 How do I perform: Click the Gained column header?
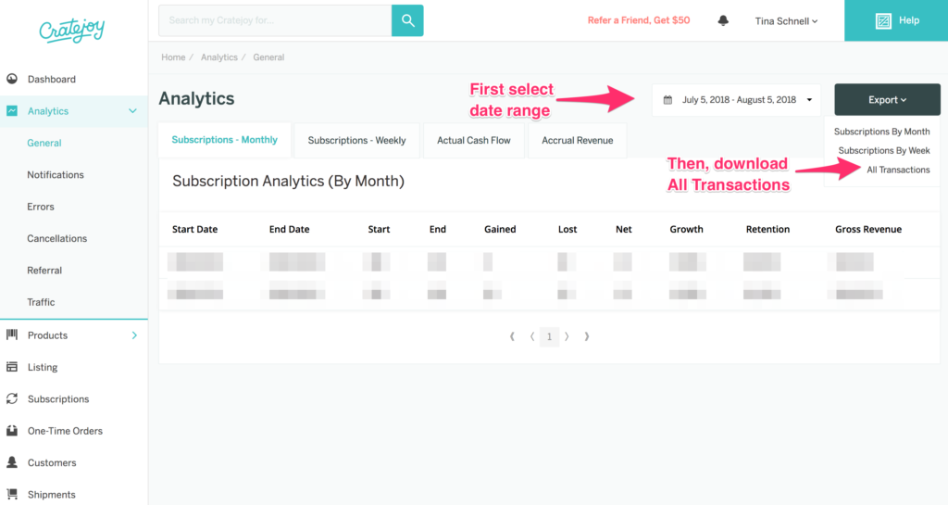[x=500, y=229]
